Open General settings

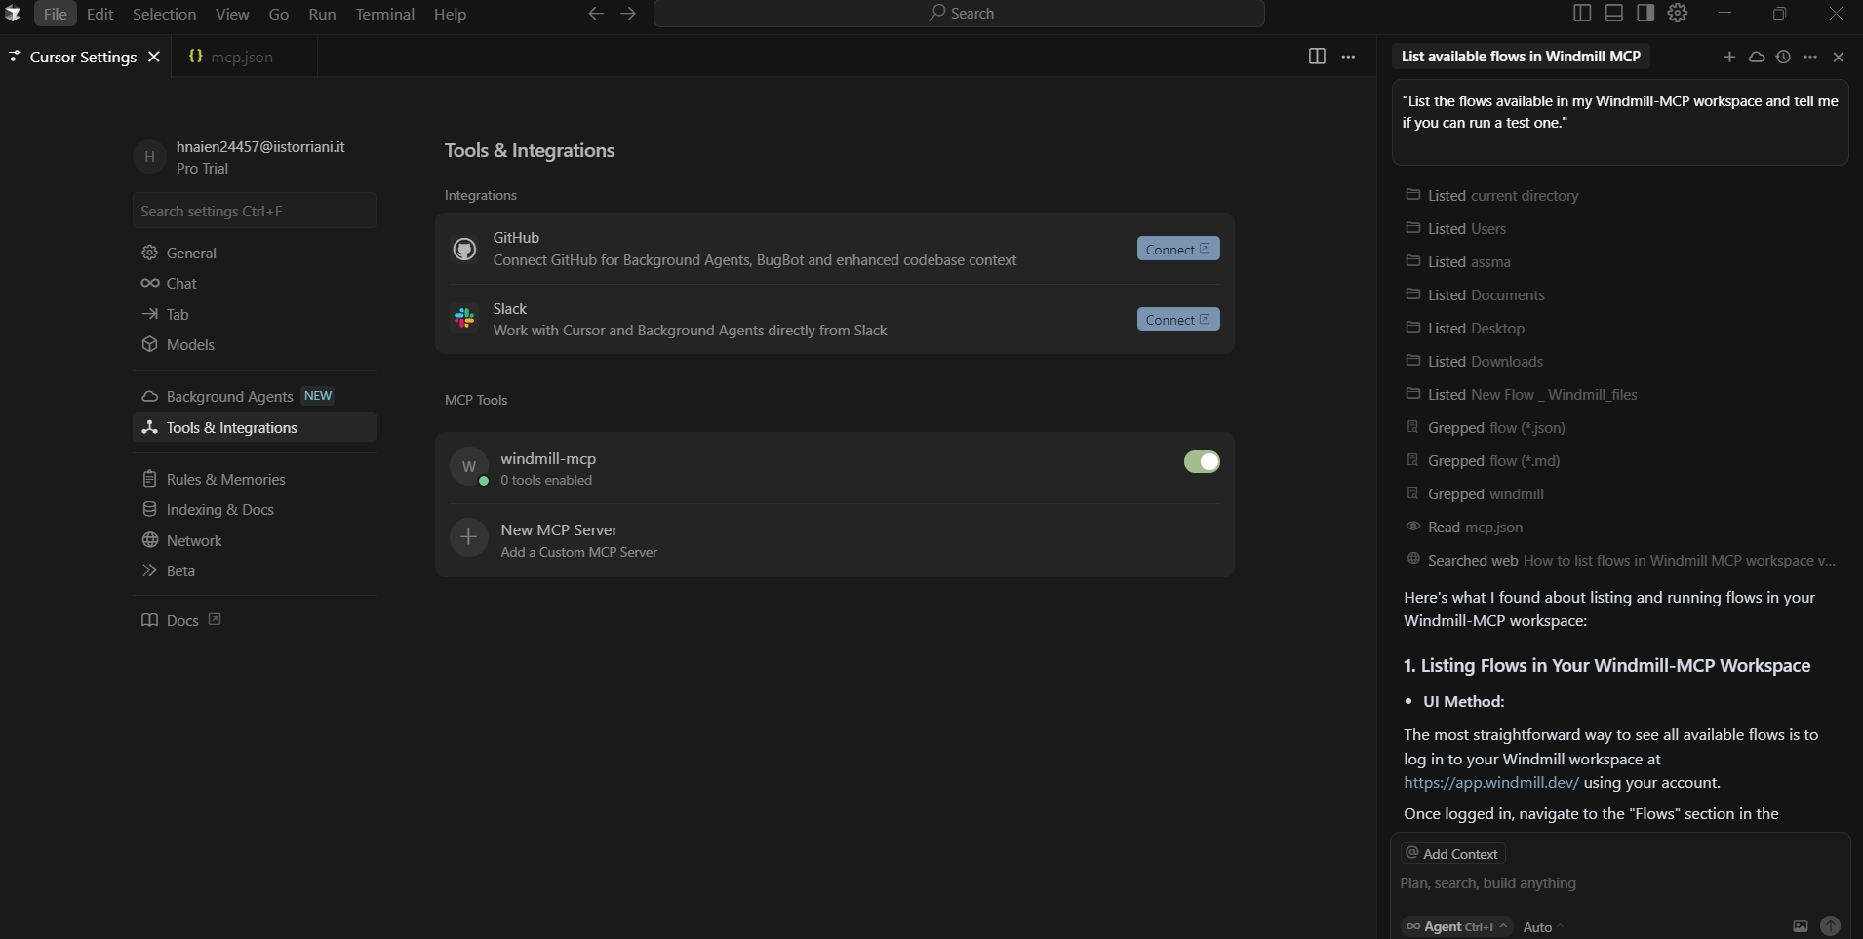click(255, 253)
